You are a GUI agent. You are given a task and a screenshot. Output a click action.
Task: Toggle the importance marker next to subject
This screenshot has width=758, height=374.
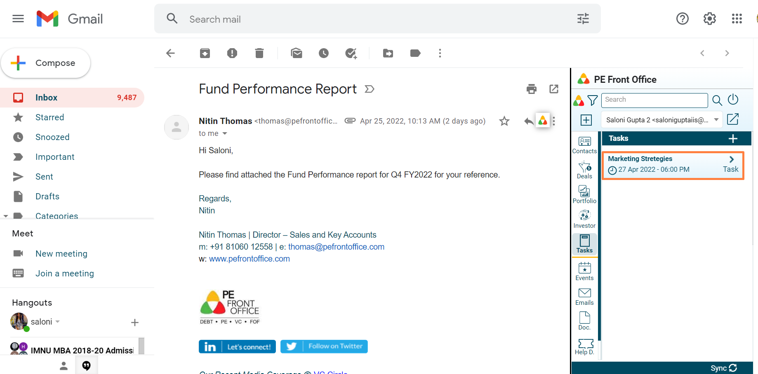coord(370,89)
